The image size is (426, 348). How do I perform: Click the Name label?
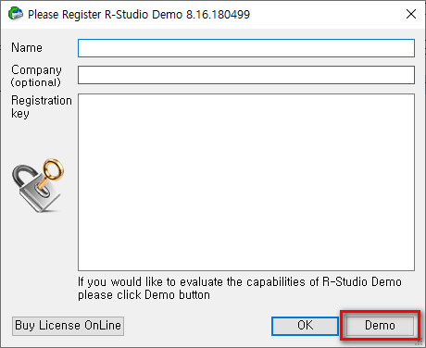point(27,48)
